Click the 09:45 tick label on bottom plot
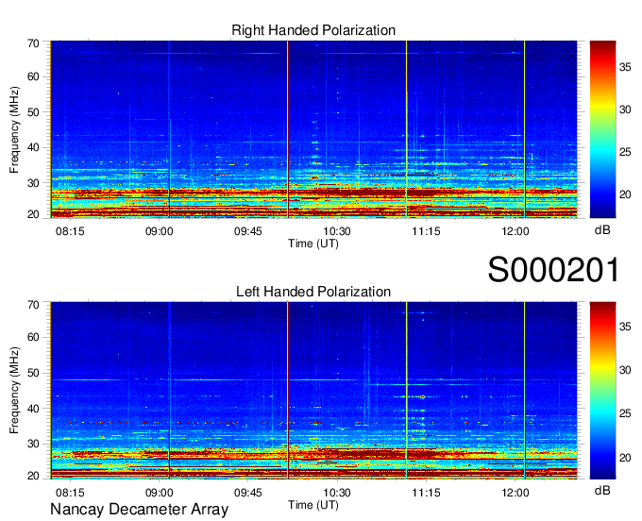Viewport: 642px width, 521px height. (247, 493)
